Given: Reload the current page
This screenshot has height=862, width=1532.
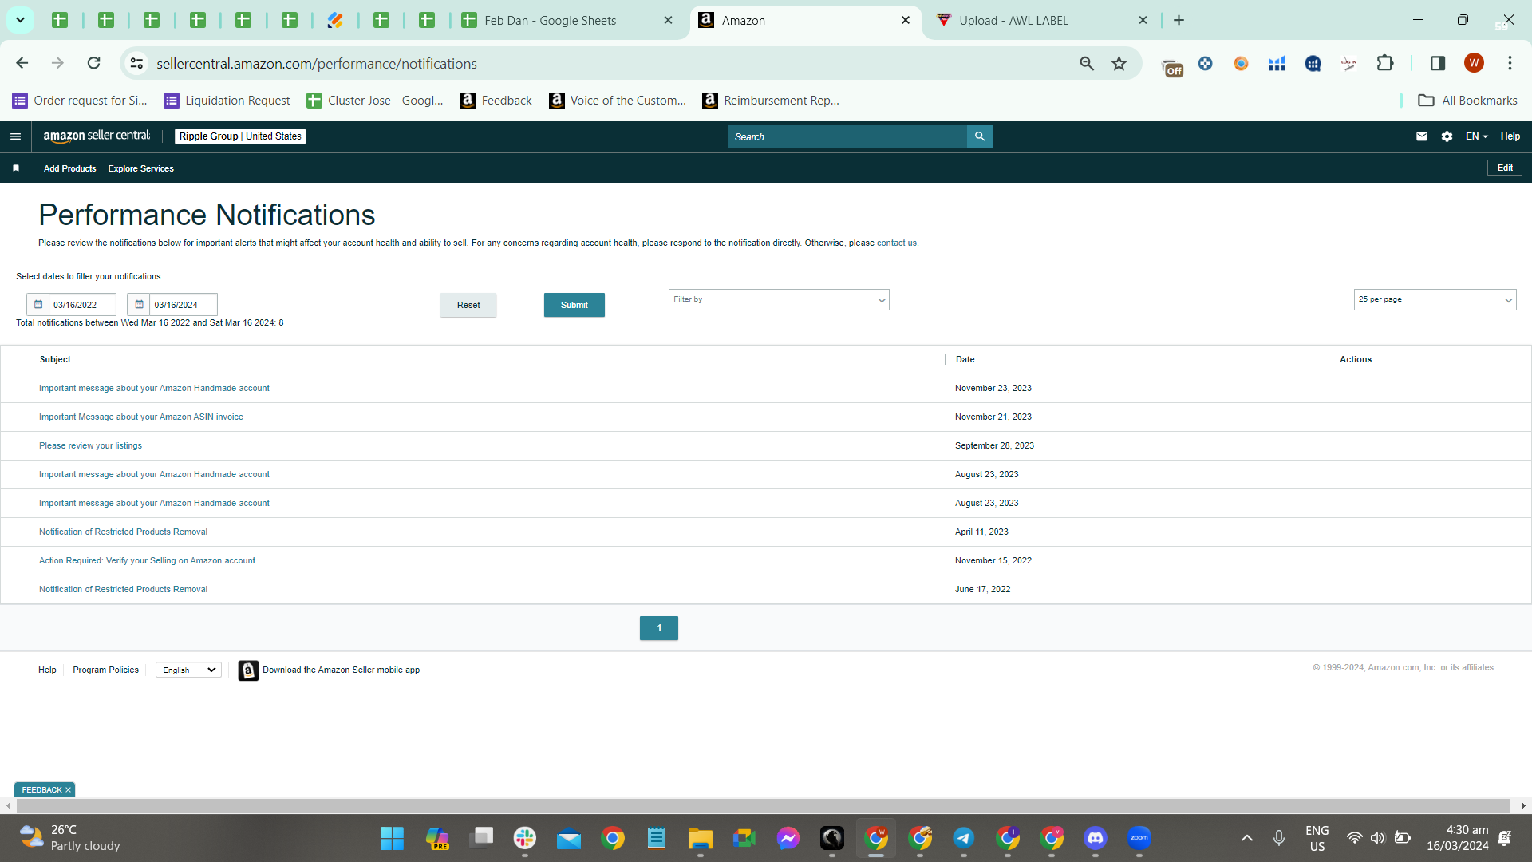Looking at the screenshot, I should pos(94,63).
